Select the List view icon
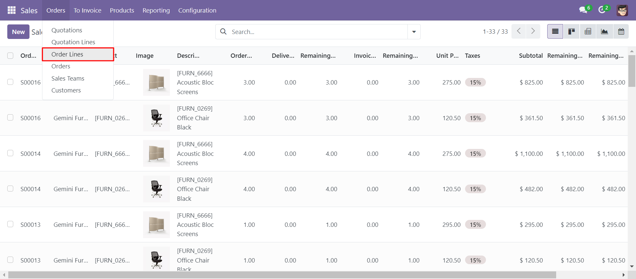The height and width of the screenshot is (279, 636). (555, 32)
